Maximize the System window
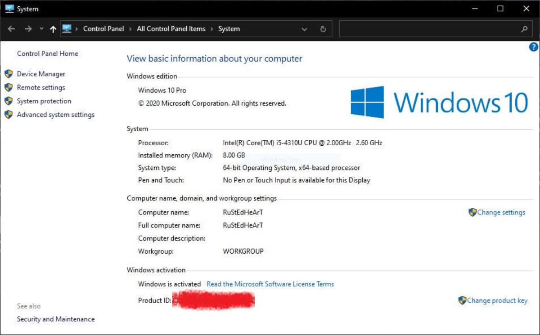Viewport: 540px width, 335px height. 500,9
